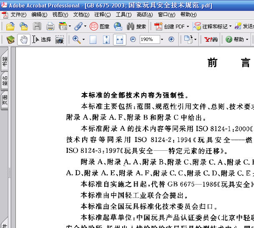The height and width of the screenshot is (228, 254).
Task: Open the 文档(D) menu
Action: pos(81,15)
